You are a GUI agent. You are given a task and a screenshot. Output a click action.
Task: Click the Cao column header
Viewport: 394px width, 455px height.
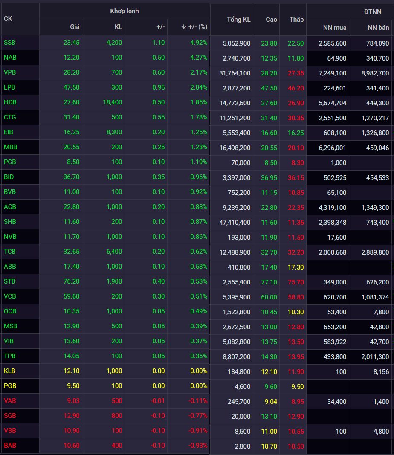click(x=271, y=20)
